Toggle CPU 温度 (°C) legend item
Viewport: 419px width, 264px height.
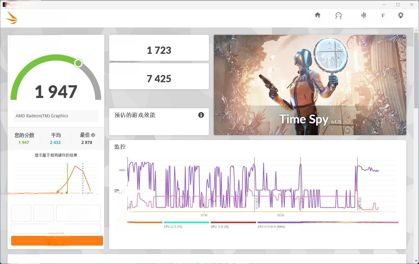tap(186, 224)
